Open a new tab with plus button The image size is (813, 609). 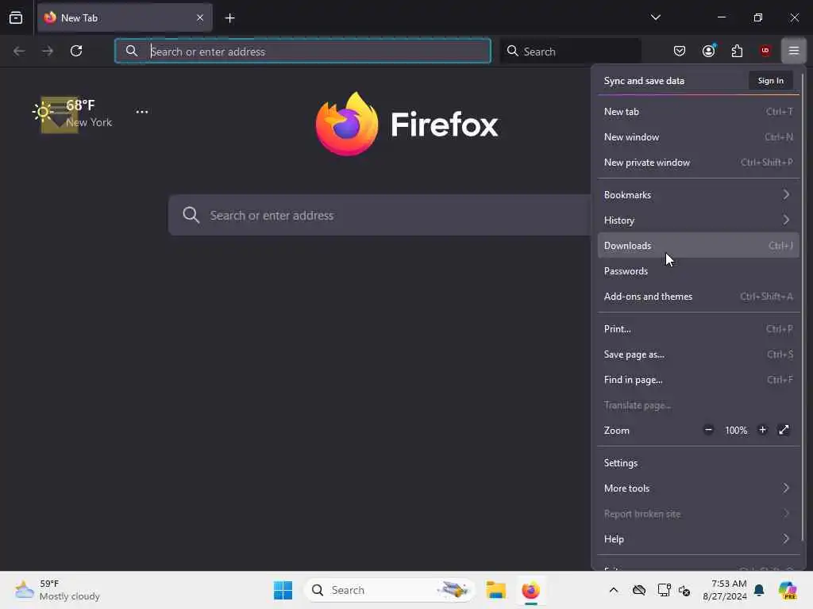click(229, 18)
